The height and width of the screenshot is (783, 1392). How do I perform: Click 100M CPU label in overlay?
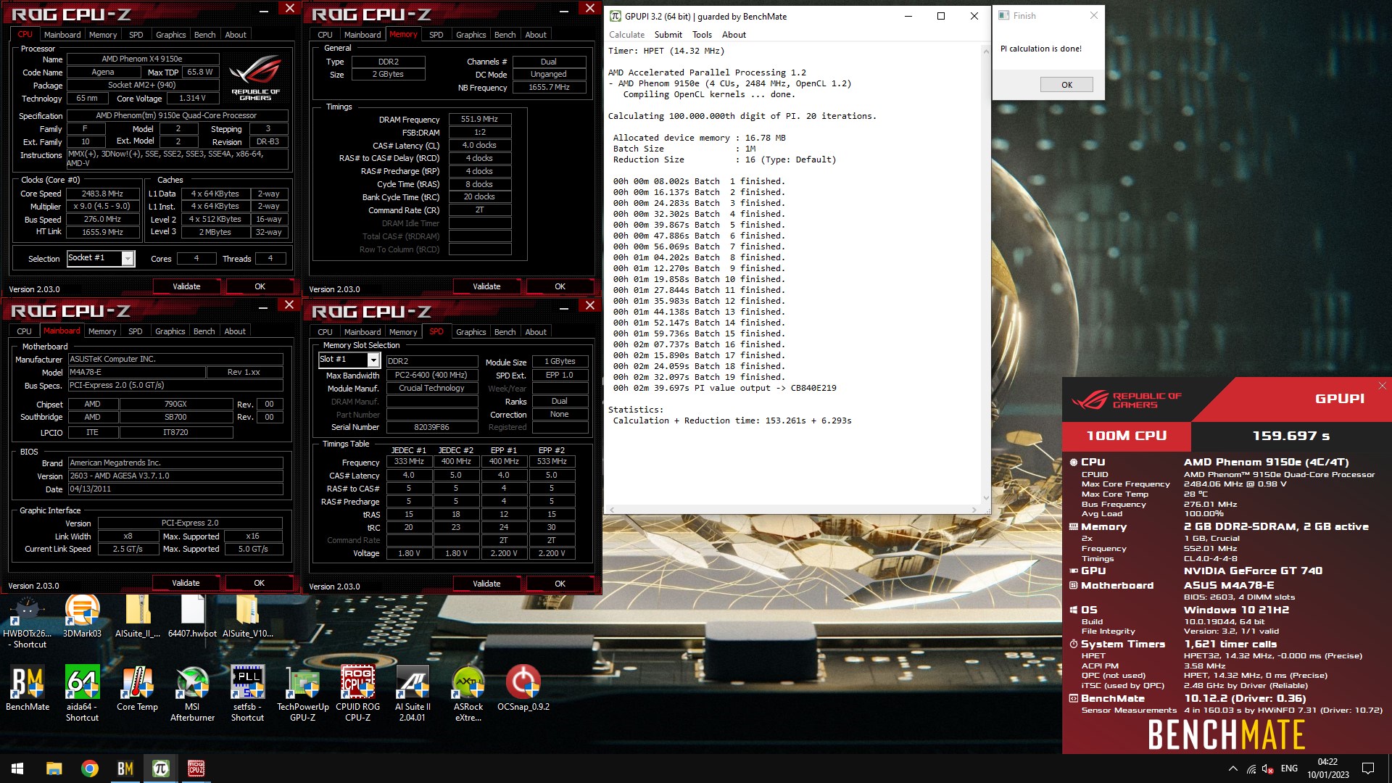(x=1126, y=436)
